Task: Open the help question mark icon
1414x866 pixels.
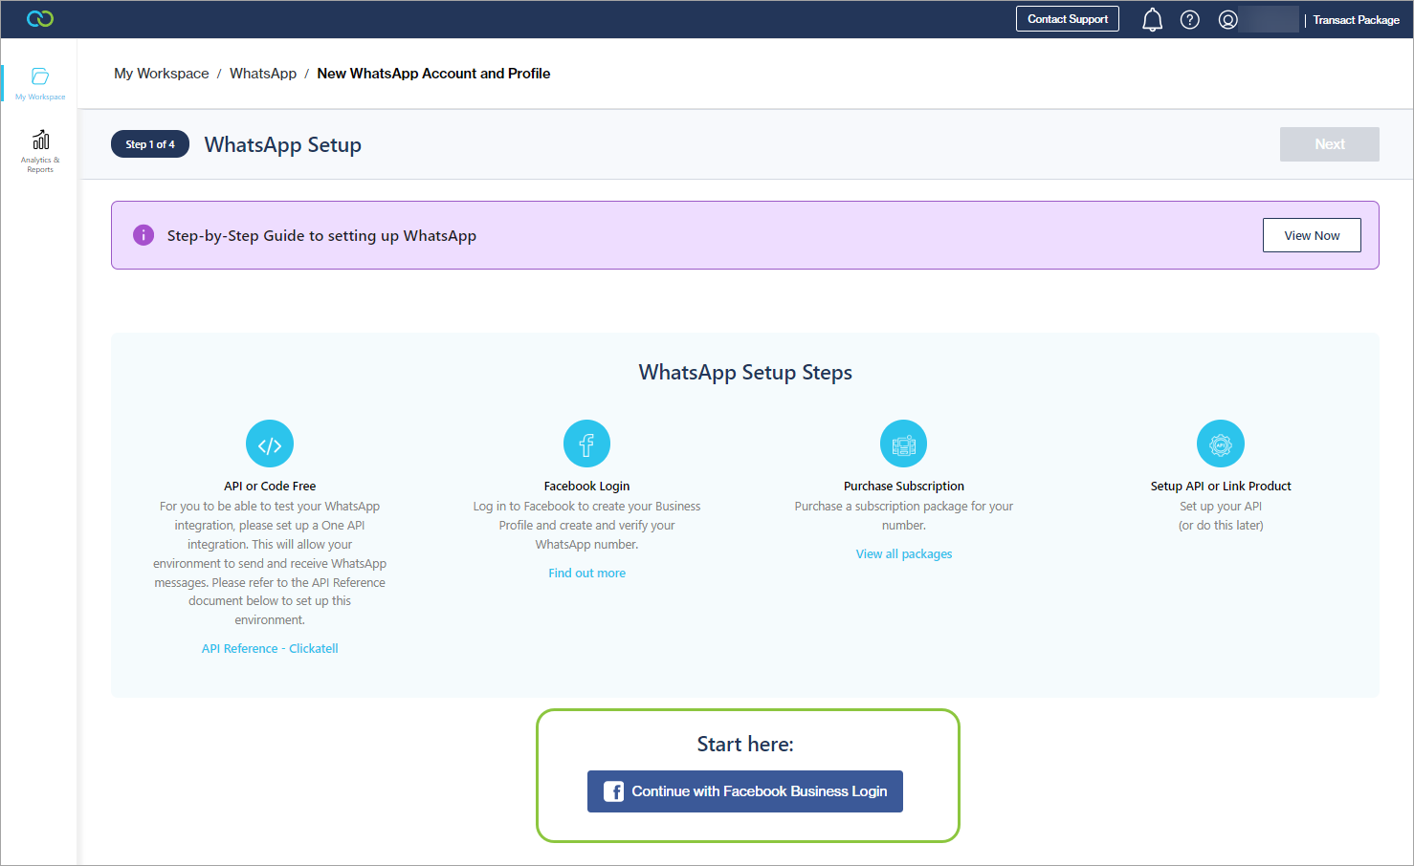Action: tap(1189, 20)
